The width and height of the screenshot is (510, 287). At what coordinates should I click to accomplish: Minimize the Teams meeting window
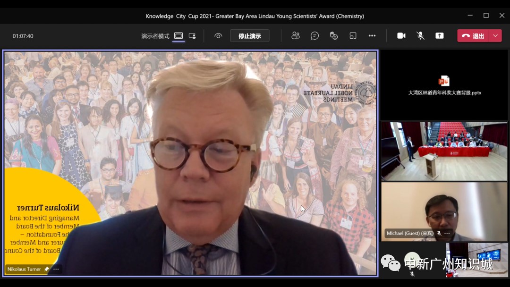tap(470, 15)
